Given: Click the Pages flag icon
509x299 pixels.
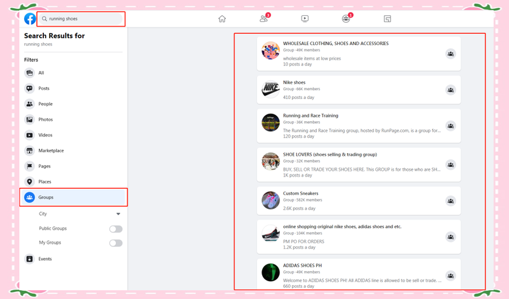Looking at the screenshot, I should coord(29,166).
